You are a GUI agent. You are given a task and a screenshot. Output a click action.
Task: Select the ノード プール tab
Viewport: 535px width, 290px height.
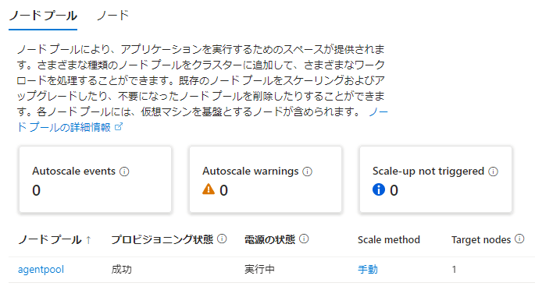coord(43,16)
